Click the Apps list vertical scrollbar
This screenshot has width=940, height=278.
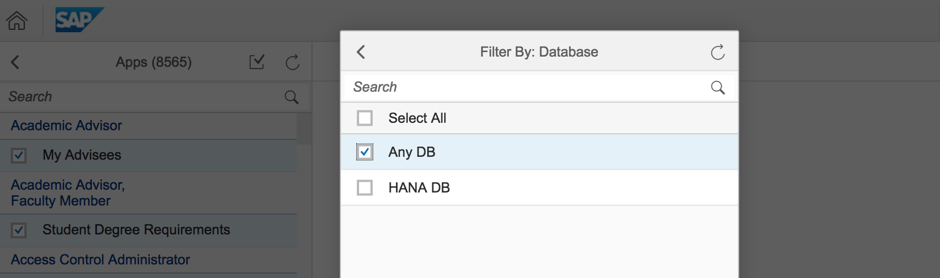[x=304, y=129]
